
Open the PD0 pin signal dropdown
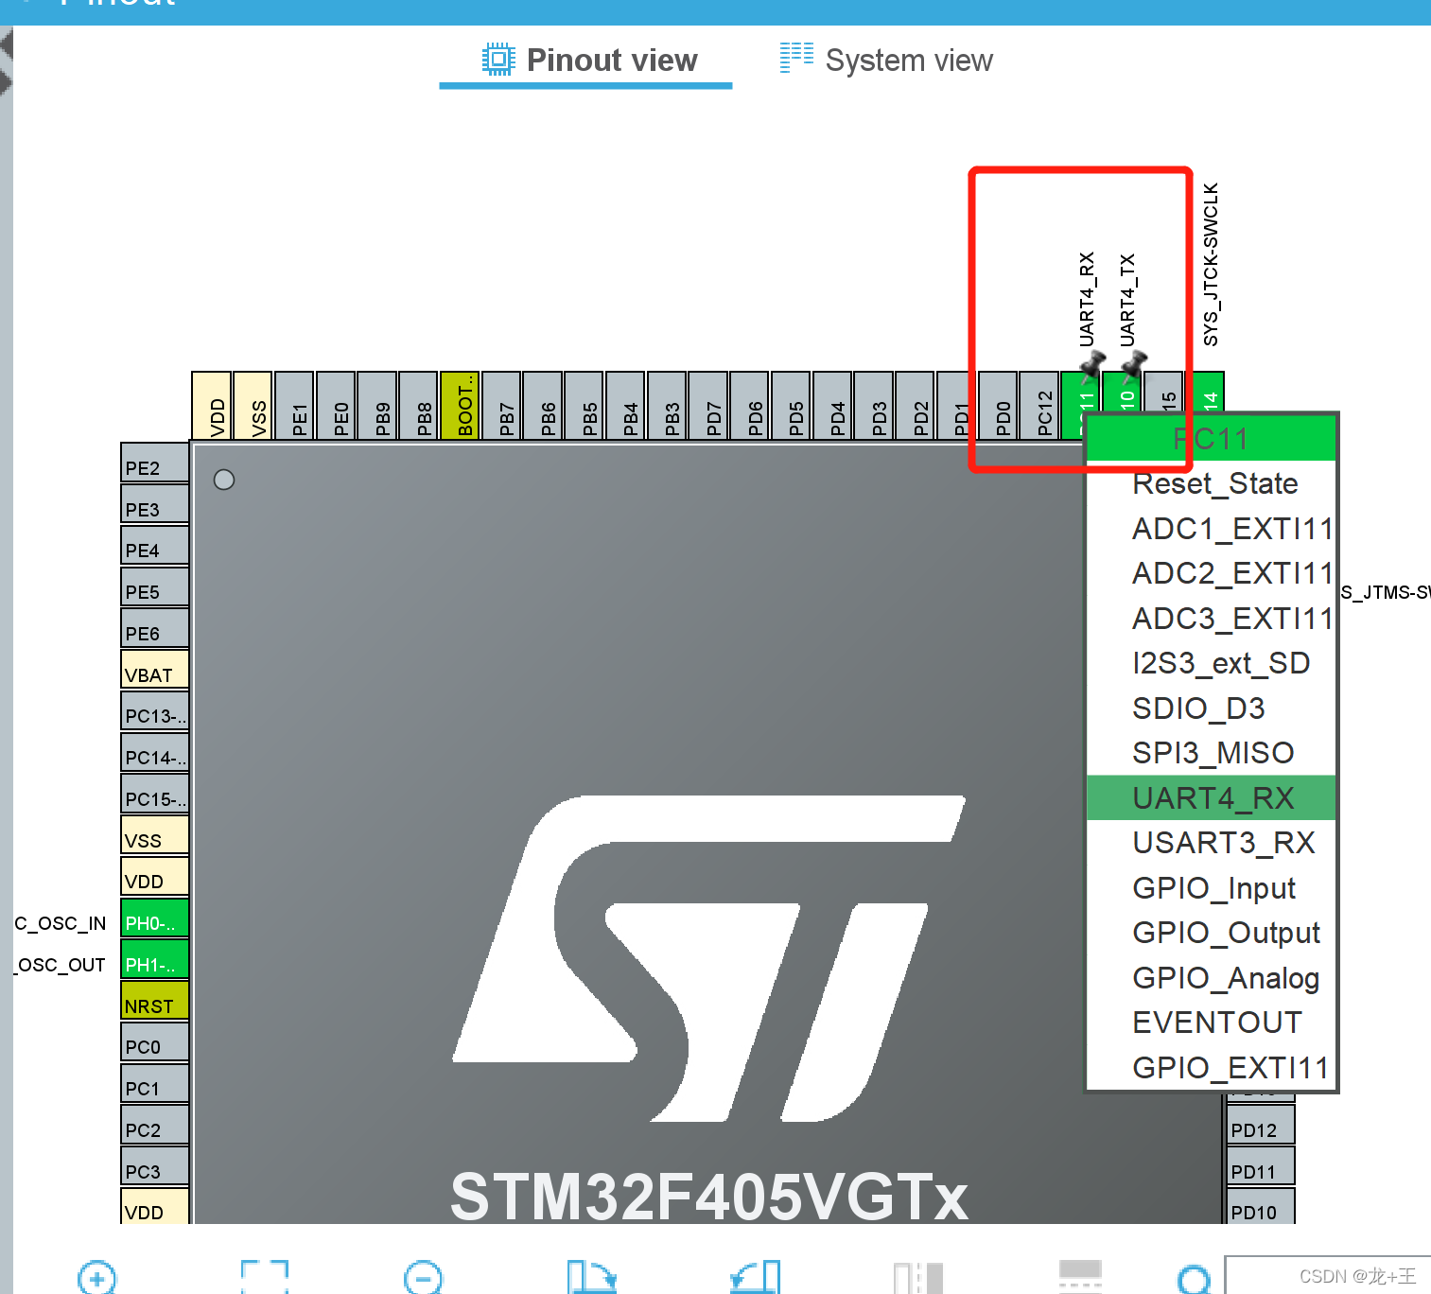point(998,406)
